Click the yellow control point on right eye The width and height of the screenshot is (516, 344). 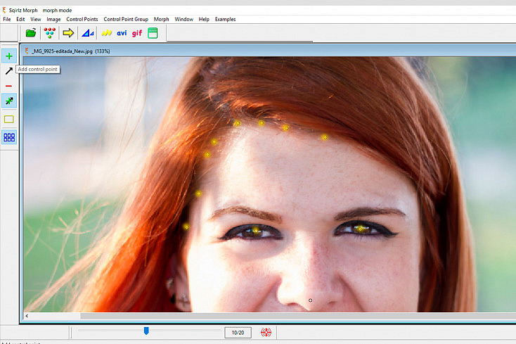361,229
